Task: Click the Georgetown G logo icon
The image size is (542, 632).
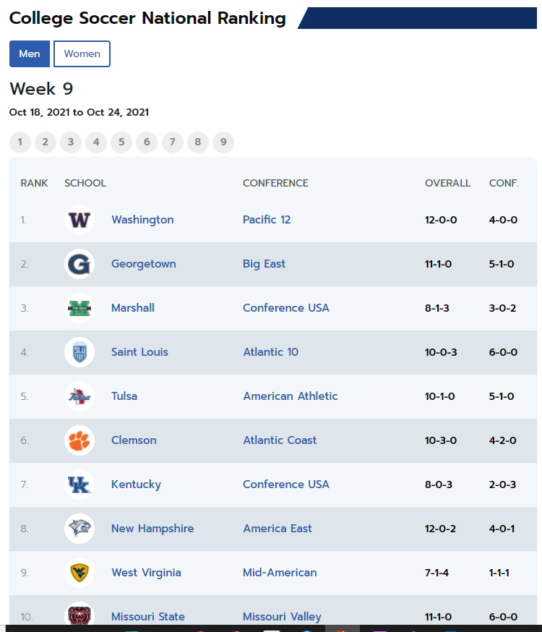Action: [x=79, y=264]
